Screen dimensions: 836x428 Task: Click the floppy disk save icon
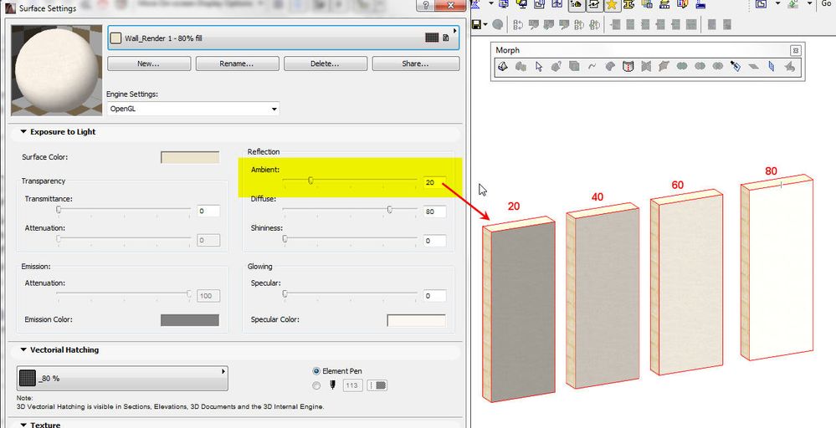477,24
